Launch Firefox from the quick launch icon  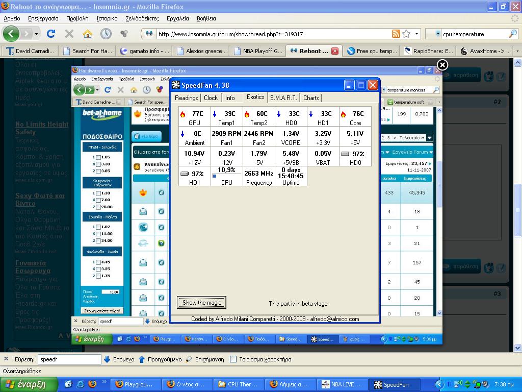pyautogui.click(x=92, y=384)
